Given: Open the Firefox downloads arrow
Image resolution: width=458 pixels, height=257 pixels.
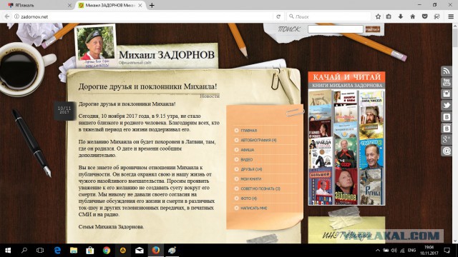Looking at the screenshot, I should [401, 16].
